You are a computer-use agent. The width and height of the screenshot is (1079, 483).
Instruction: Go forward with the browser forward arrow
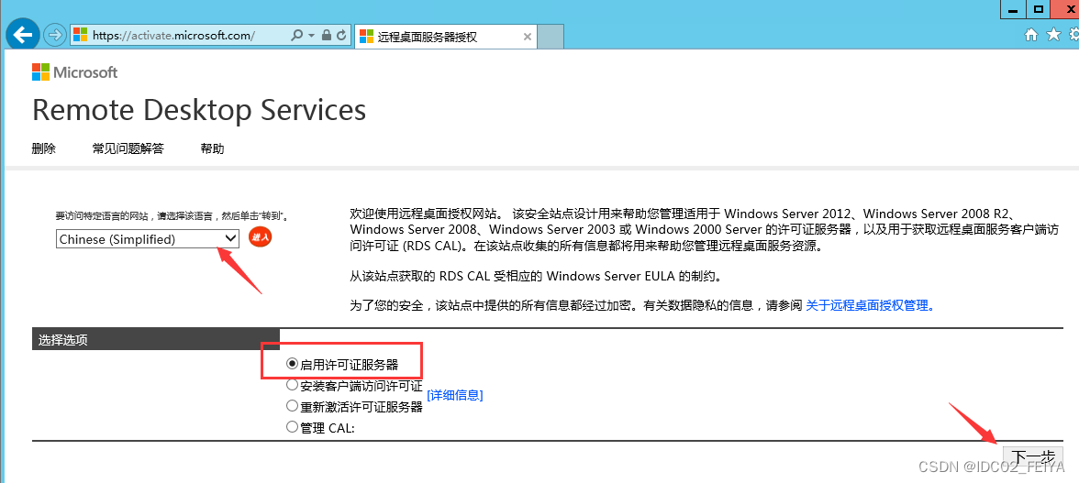coord(54,34)
